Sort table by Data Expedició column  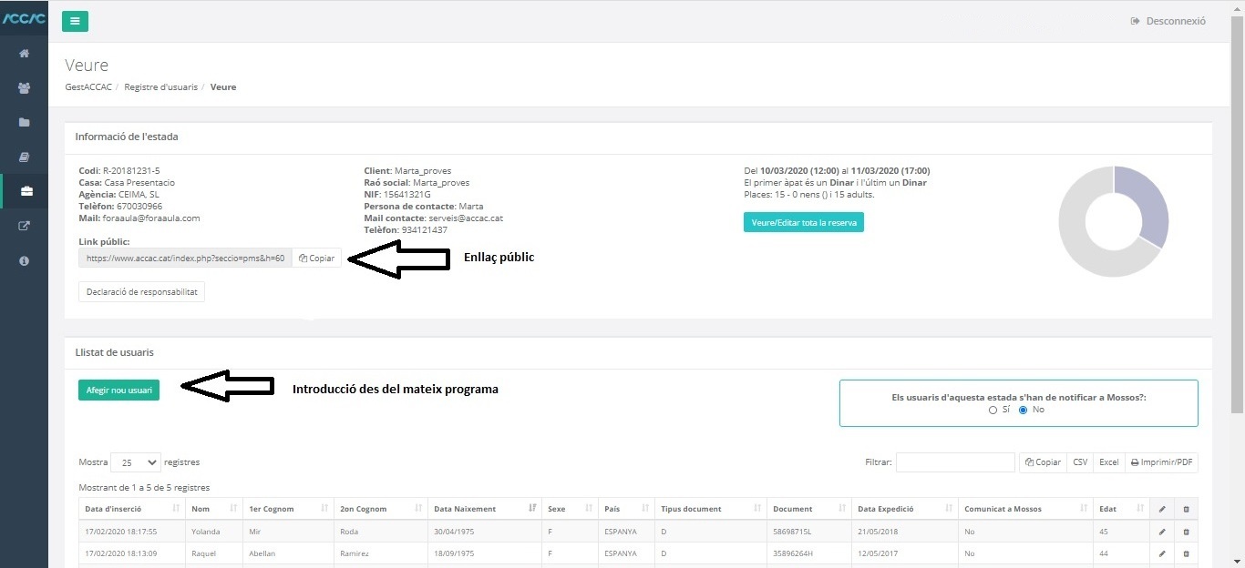point(904,509)
